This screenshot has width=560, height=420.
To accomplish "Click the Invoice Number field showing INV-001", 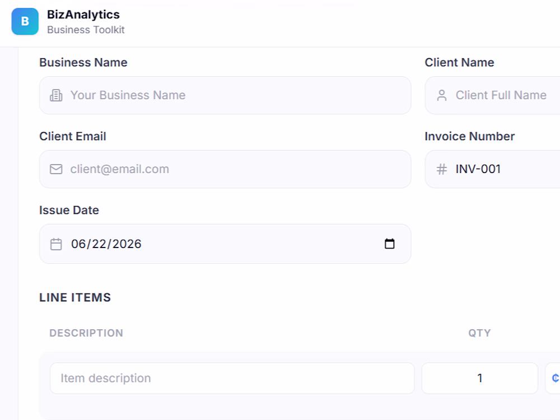I will point(492,169).
